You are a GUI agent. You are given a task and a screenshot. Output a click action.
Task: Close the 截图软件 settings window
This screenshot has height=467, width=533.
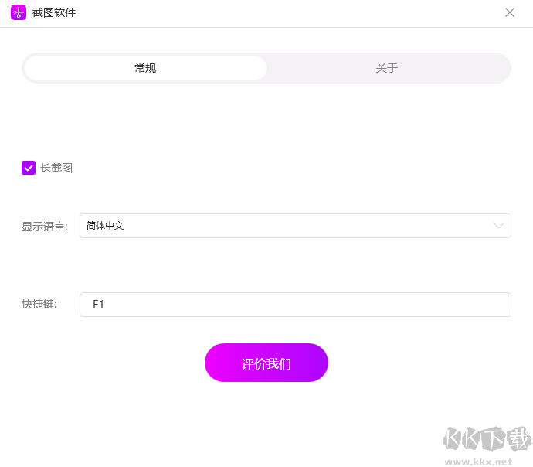pyautogui.click(x=510, y=12)
